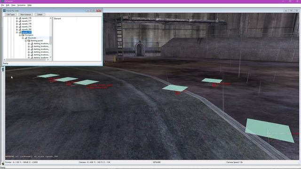Collapse the Fire teams folder
Screen dimensions: 301x169
(20, 35)
